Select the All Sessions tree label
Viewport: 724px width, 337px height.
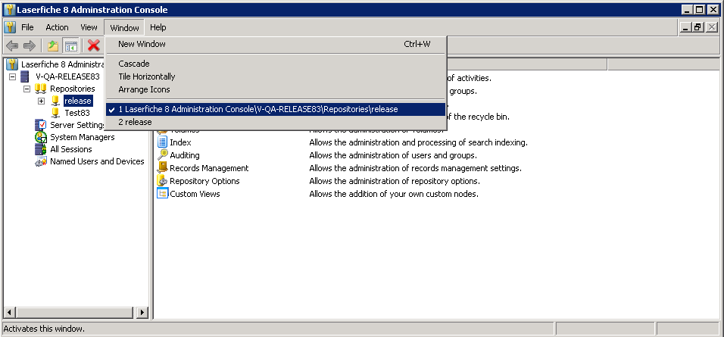[71, 149]
